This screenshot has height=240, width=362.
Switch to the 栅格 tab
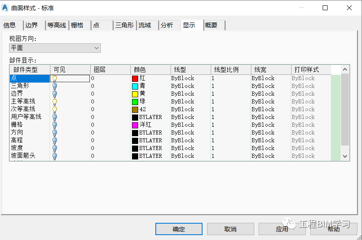pos(80,25)
